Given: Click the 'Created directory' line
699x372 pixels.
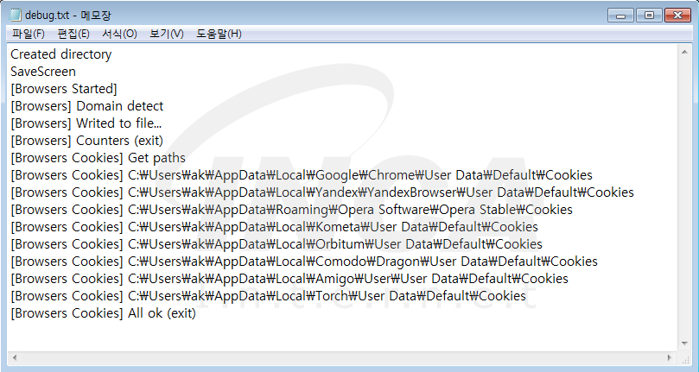Looking at the screenshot, I should [x=61, y=54].
